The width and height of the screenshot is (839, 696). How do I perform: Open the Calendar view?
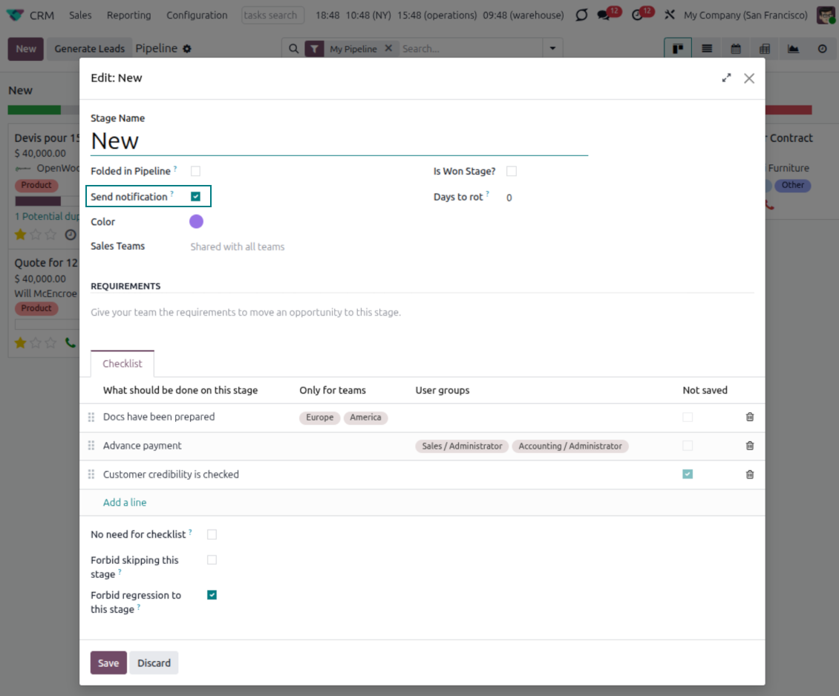point(735,48)
